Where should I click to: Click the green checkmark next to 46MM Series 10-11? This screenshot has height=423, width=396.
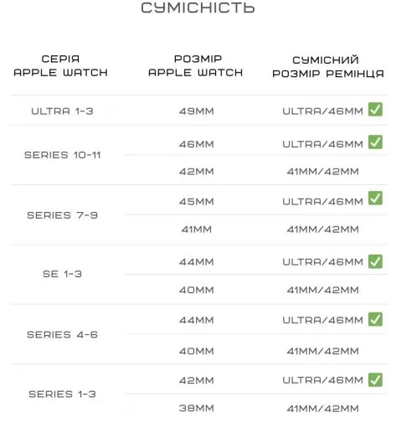(375, 142)
